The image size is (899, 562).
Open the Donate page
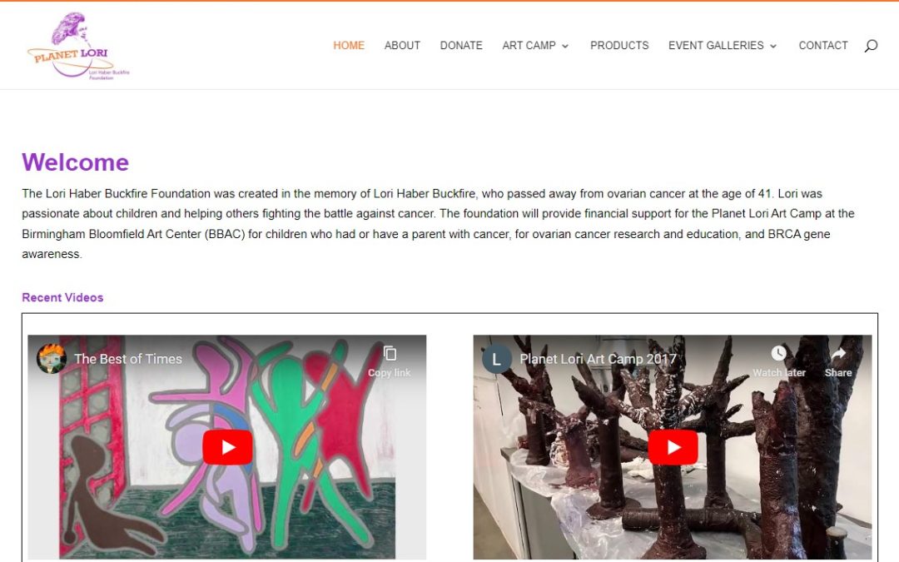[x=461, y=45]
